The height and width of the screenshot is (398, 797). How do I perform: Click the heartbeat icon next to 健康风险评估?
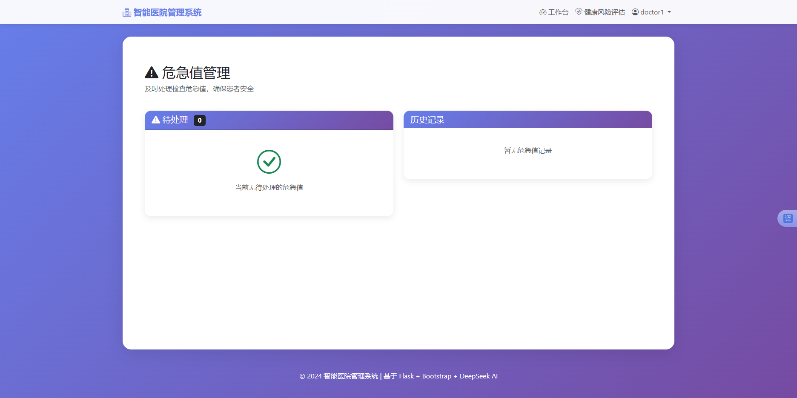pos(578,12)
